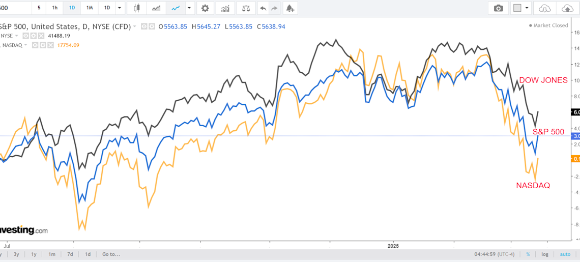Toggle percentage scale mode
580x262 pixels.
pos(528,254)
